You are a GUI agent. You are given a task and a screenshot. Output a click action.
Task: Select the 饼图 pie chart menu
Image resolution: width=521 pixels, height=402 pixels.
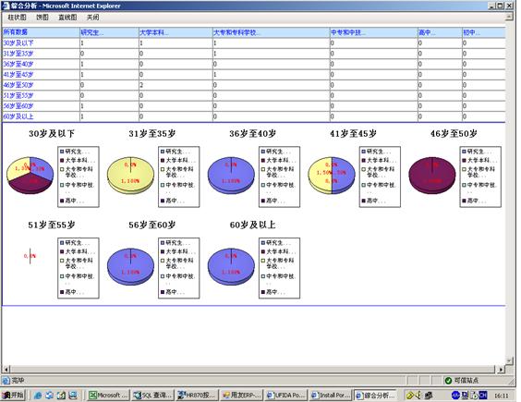42,18
